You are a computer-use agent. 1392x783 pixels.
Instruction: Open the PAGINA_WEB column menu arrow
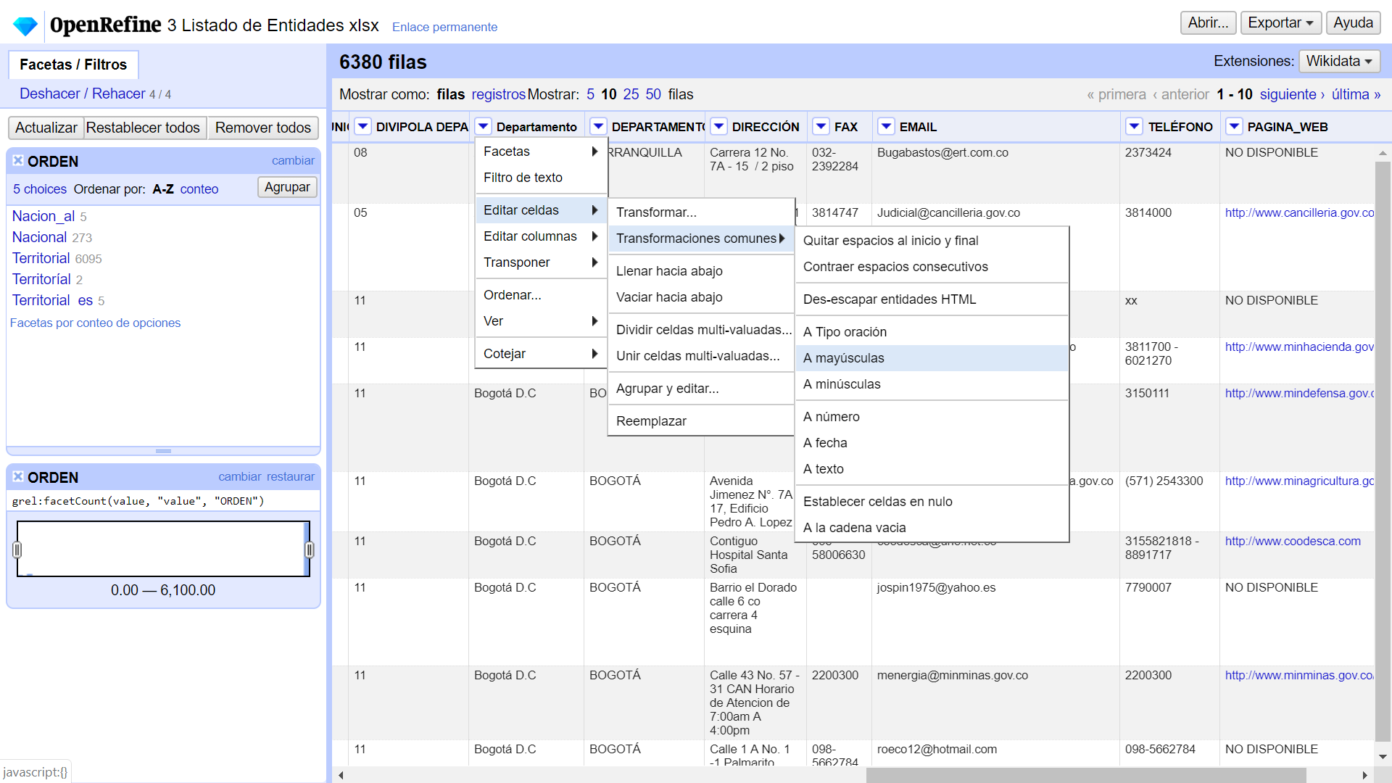click(1234, 127)
